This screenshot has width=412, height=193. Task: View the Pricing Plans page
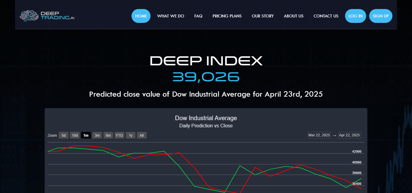227,16
